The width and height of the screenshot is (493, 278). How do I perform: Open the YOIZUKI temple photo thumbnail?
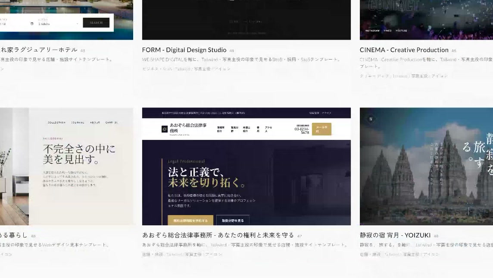tap(426, 166)
